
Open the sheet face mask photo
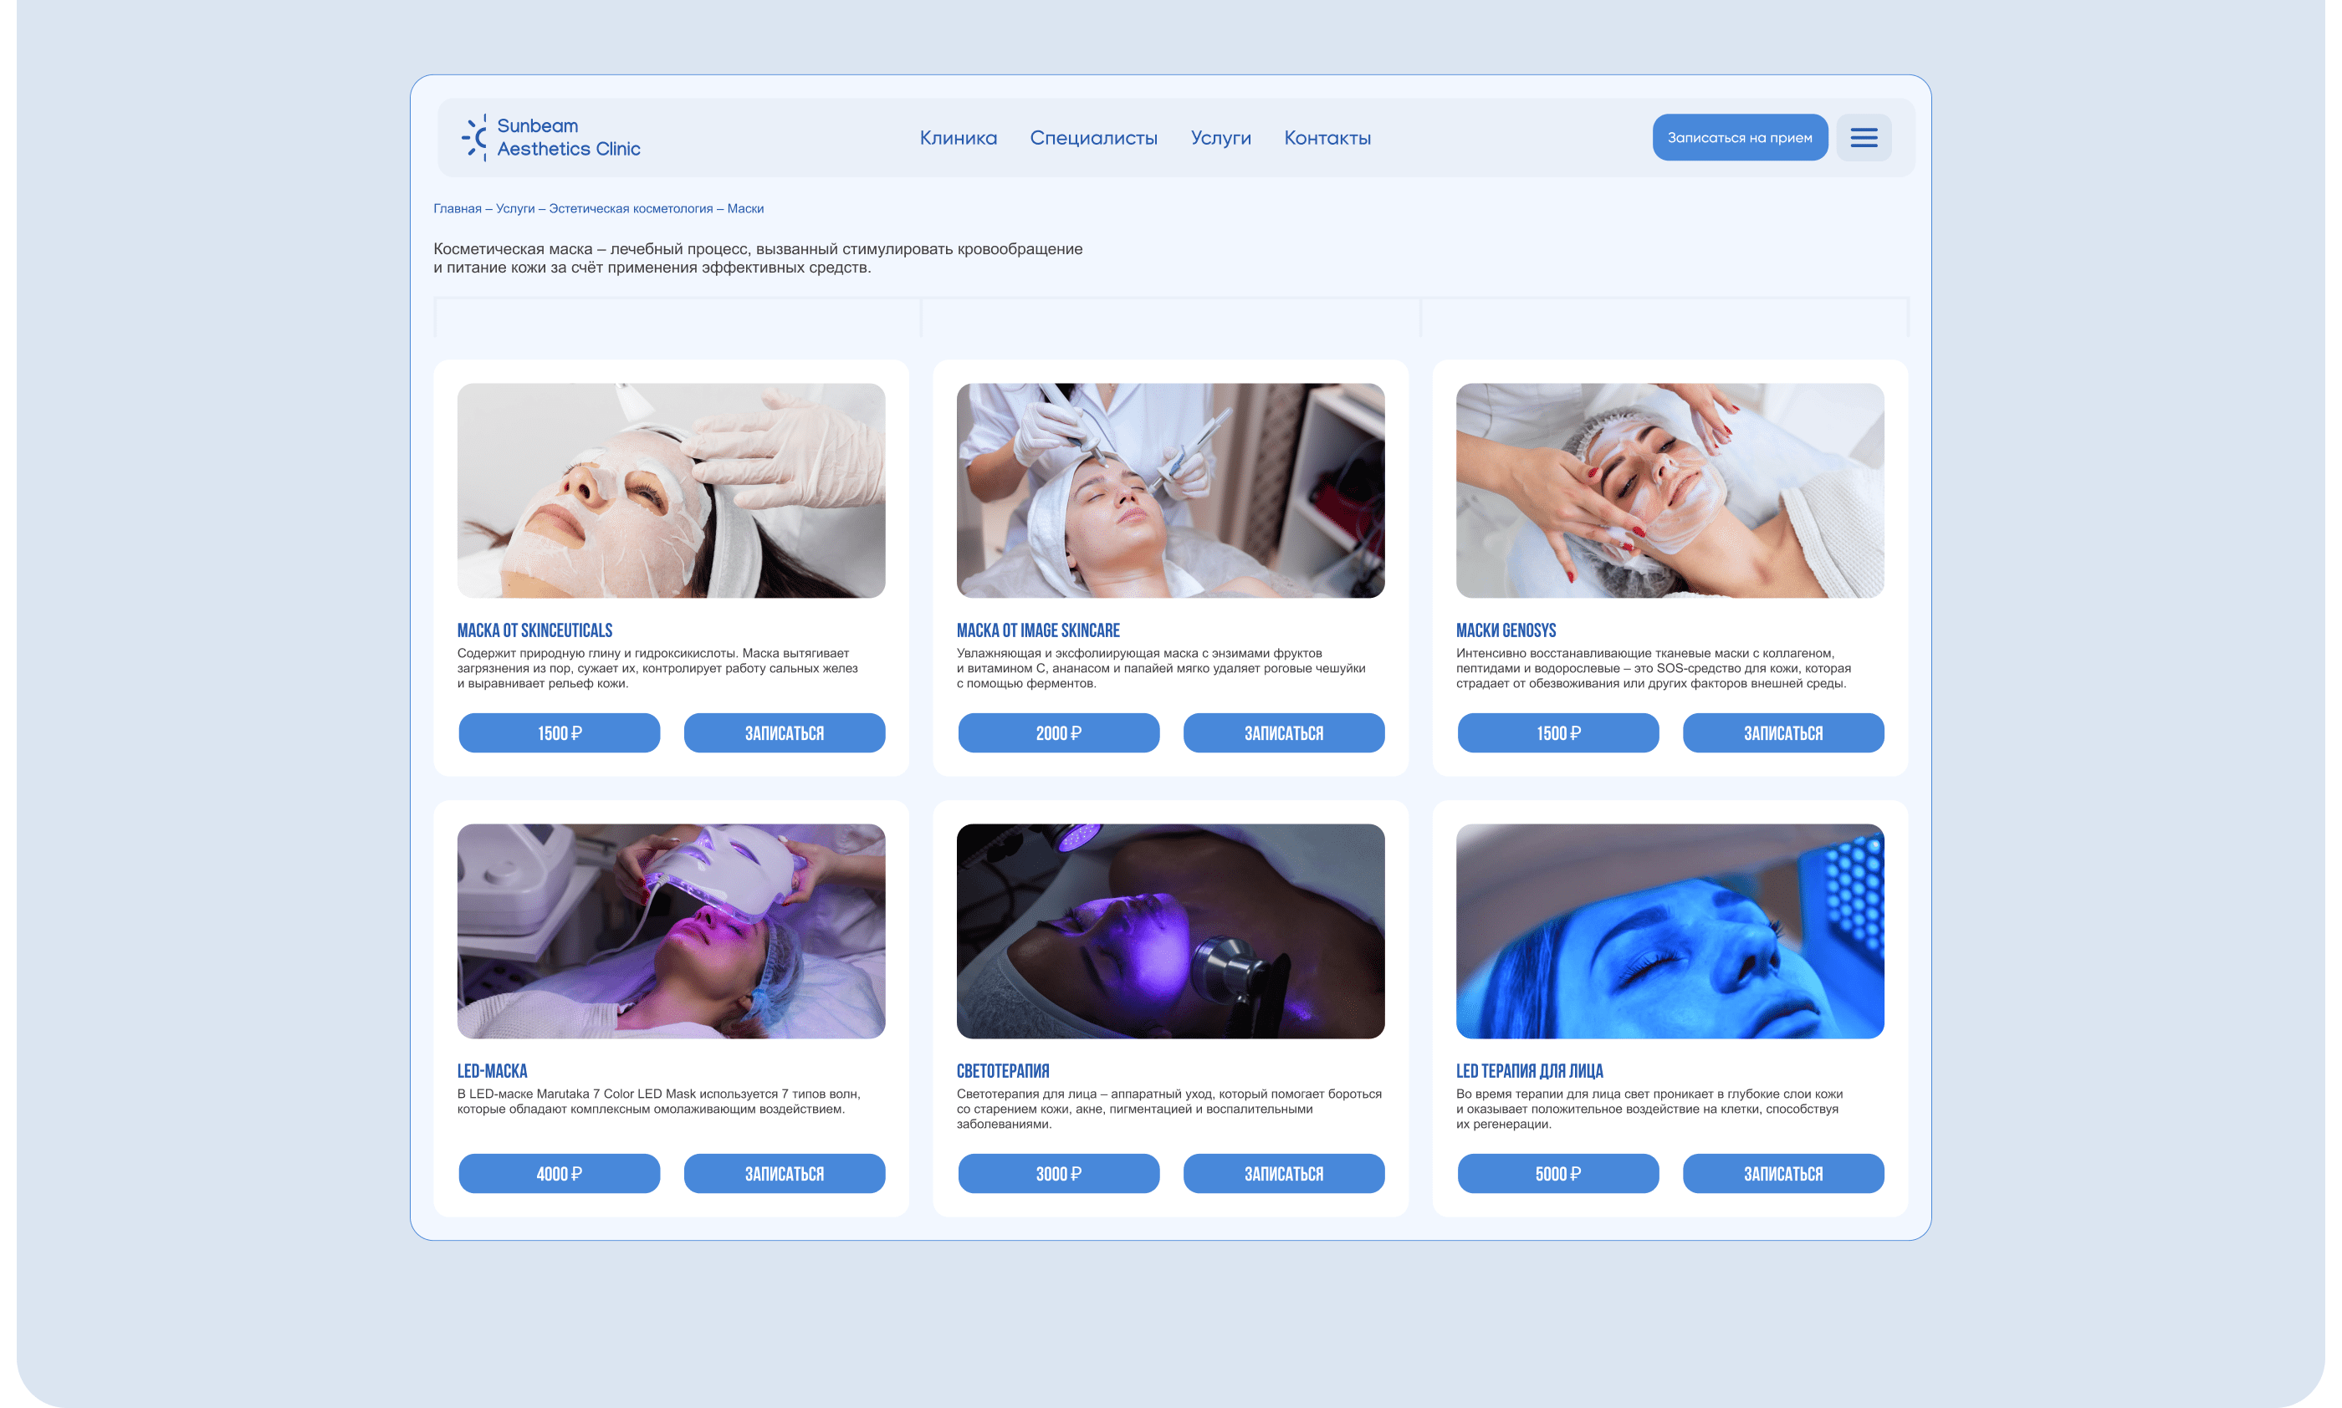671,491
